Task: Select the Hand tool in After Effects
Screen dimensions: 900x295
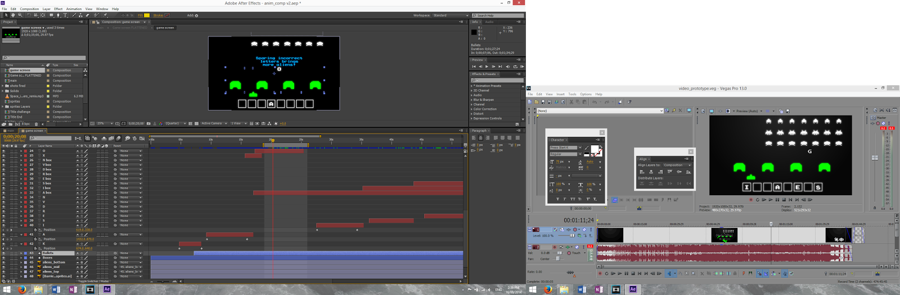Action: (x=12, y=16)
